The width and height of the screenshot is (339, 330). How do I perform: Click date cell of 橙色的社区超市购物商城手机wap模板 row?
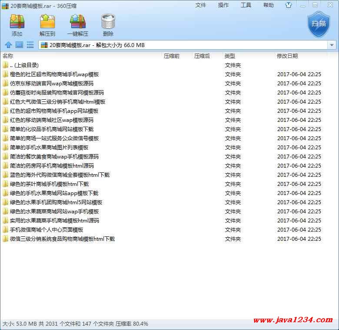[x=299, y=74]
